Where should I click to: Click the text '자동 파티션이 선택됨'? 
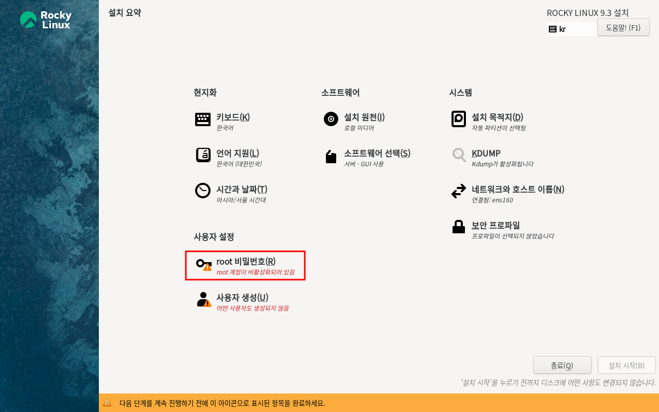pos(498,128)
